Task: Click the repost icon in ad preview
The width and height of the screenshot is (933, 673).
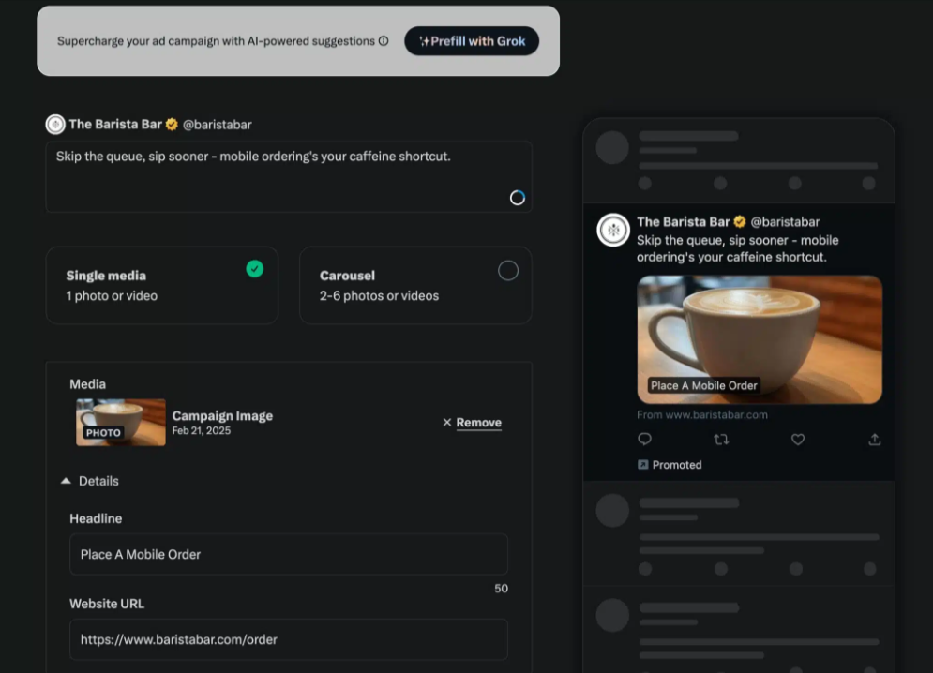Action: click(721, 439)
